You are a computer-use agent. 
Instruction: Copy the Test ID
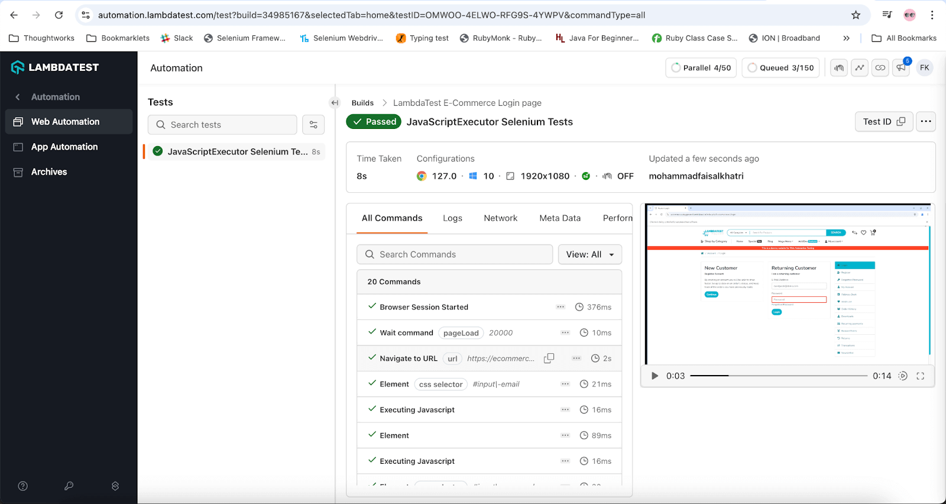pyautogui.click(x=884, y=121)
